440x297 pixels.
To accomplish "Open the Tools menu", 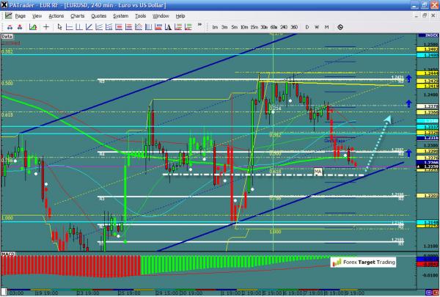I will pos(142,15).
